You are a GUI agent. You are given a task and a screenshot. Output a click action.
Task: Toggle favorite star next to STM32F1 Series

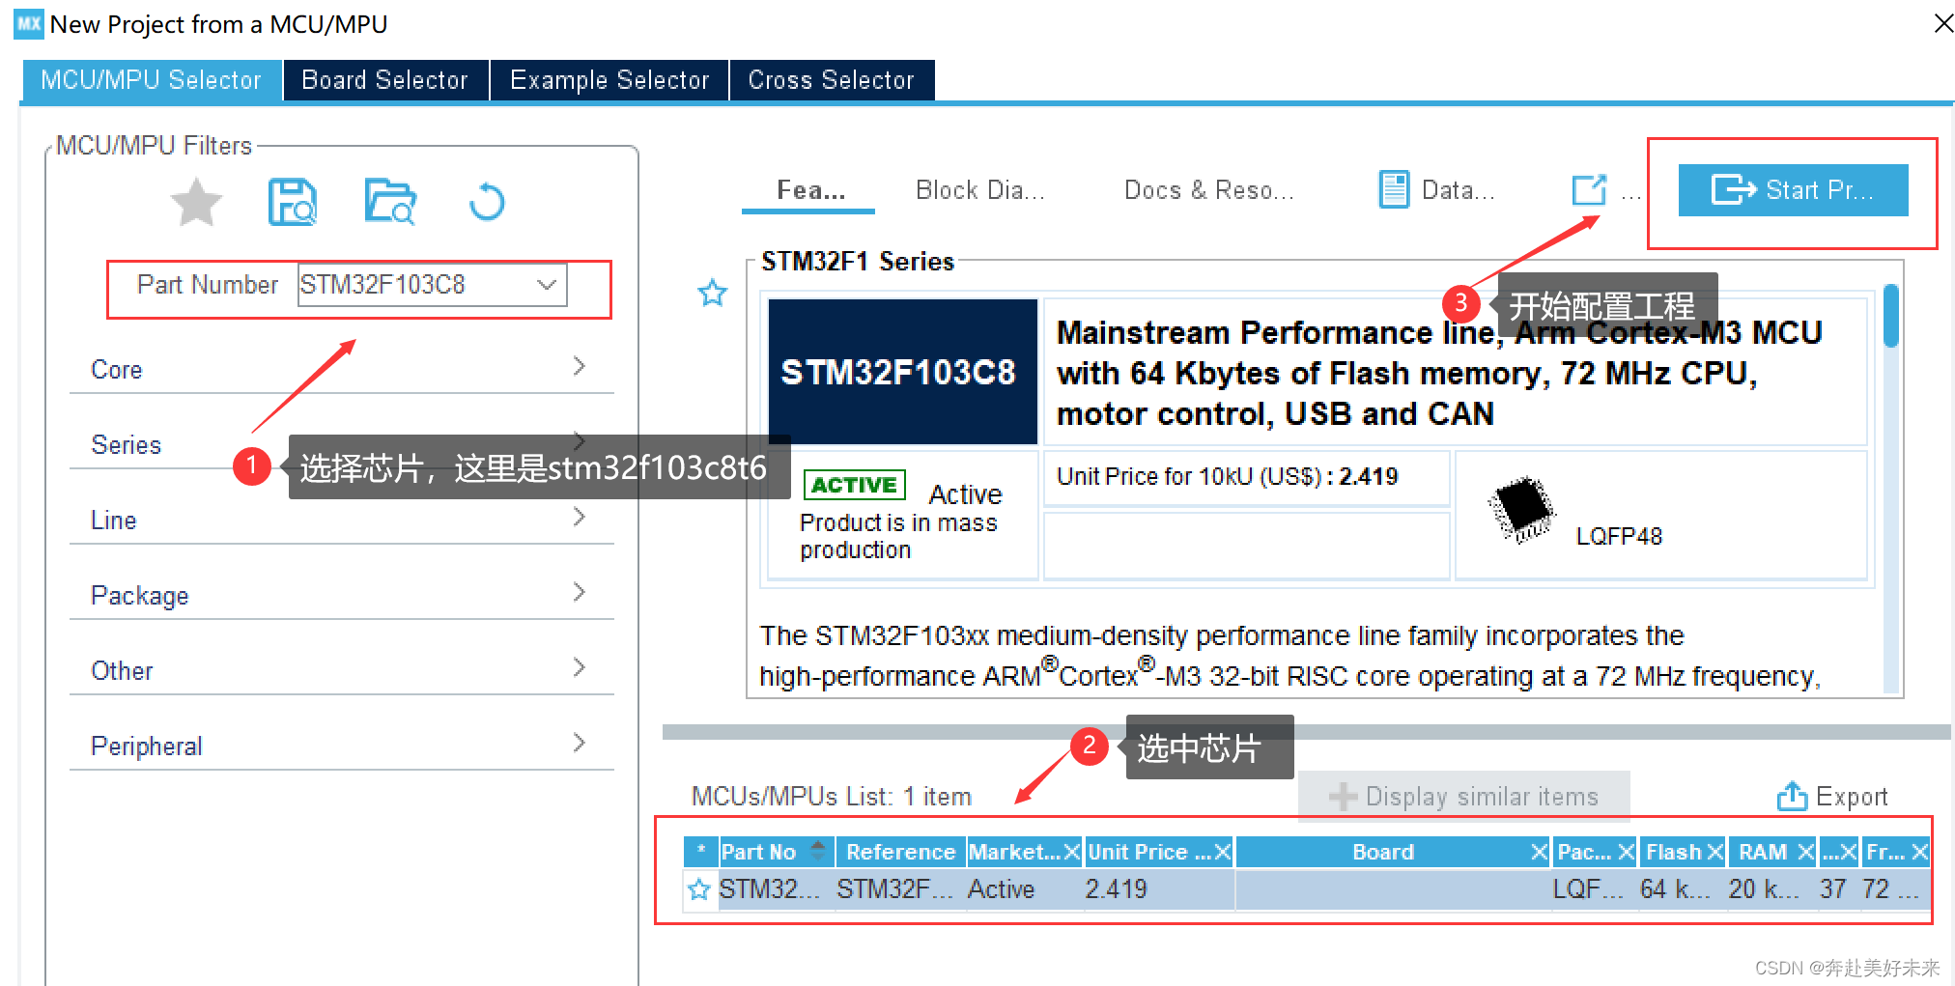coord(713,293)
